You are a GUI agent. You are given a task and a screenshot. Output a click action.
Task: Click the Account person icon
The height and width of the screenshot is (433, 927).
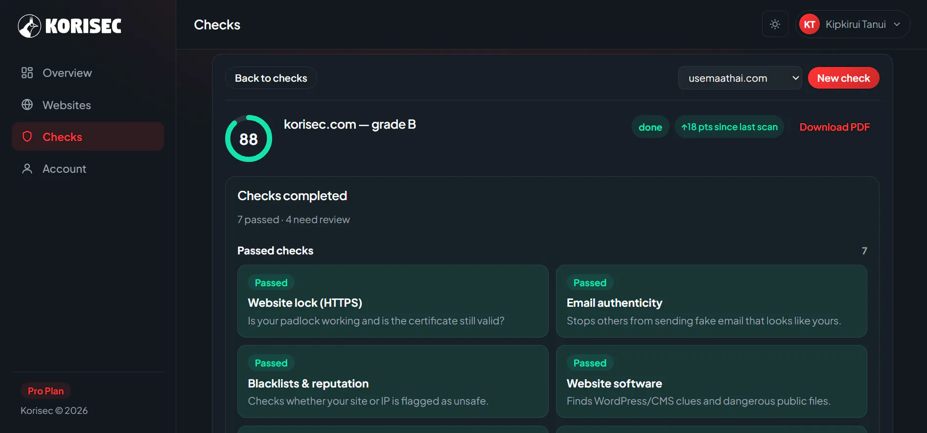(27, 169)
